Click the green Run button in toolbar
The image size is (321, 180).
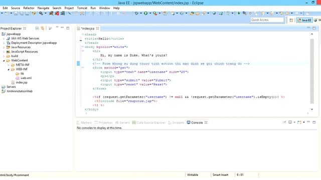145,13
